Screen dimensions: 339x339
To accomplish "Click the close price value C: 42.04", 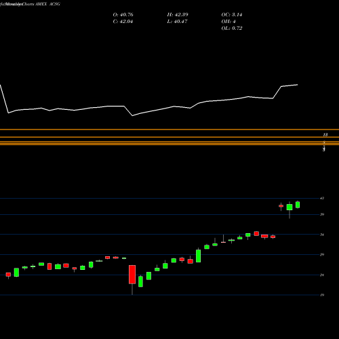I will coord(123,22).
